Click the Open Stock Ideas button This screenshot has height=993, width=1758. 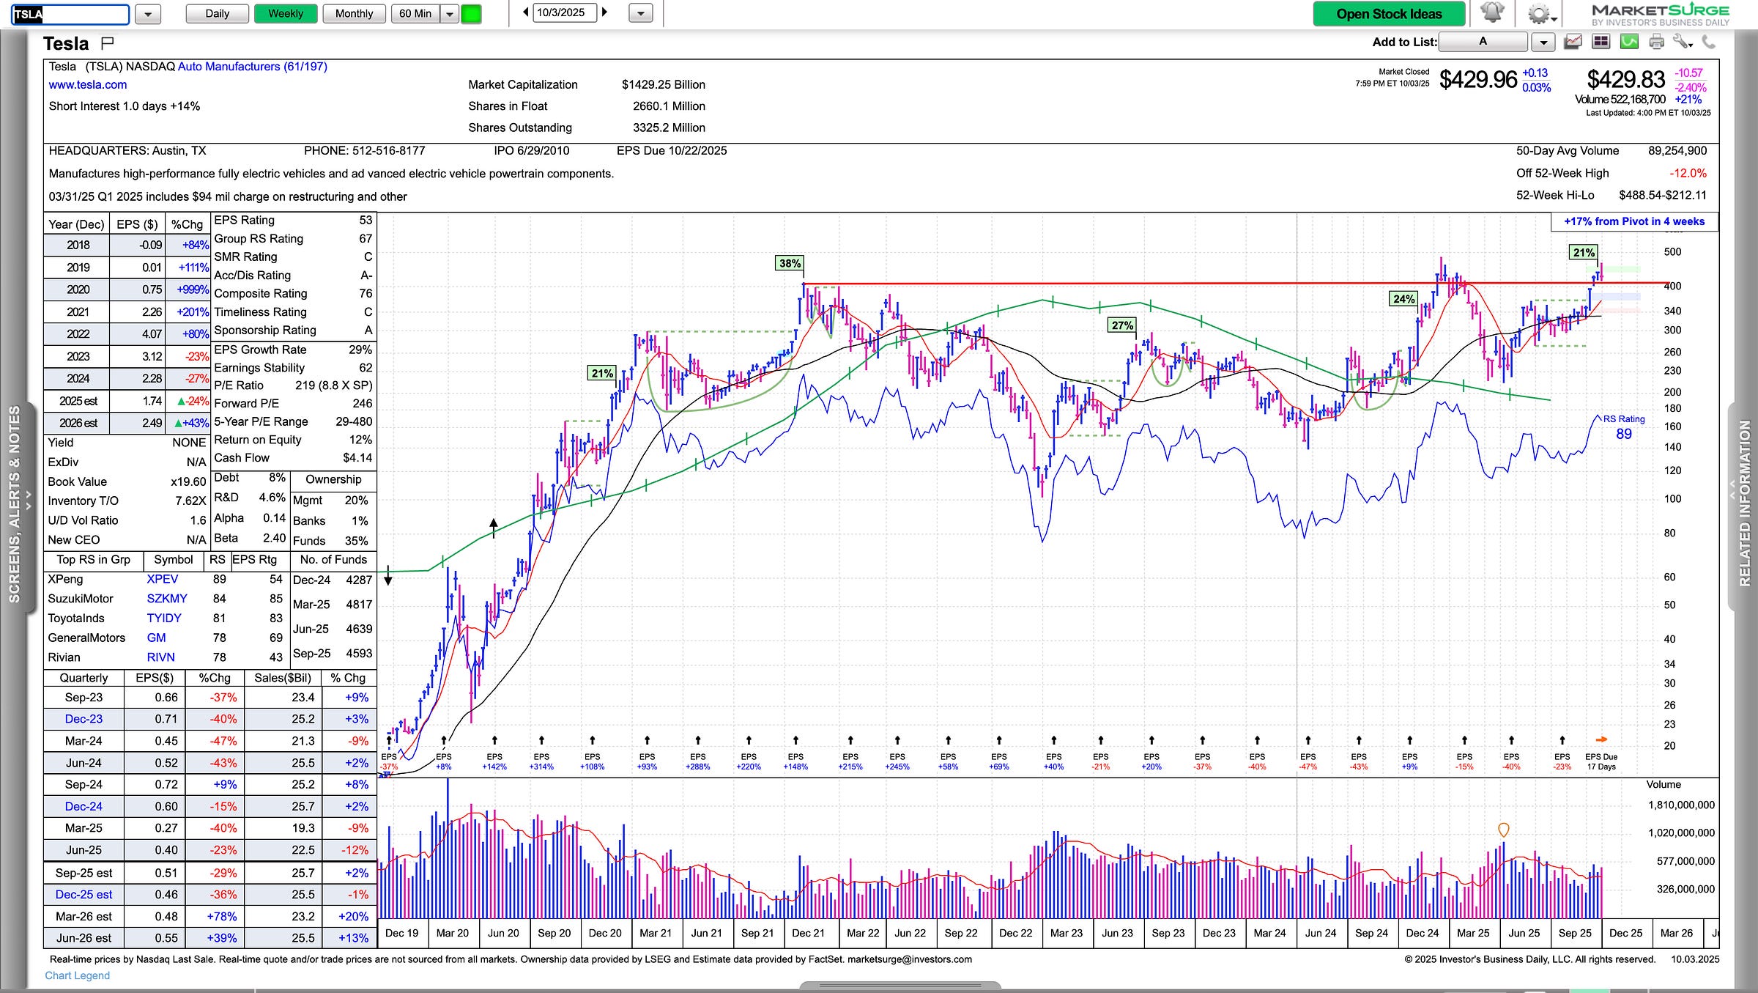(1389, 14)
